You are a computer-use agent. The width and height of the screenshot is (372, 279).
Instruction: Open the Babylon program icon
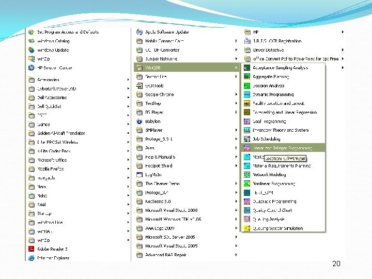[x=139, y=121]
